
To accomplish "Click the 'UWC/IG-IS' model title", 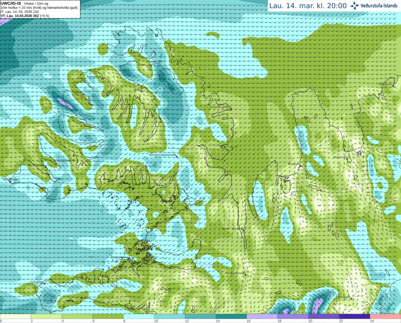I will (11, 3).
